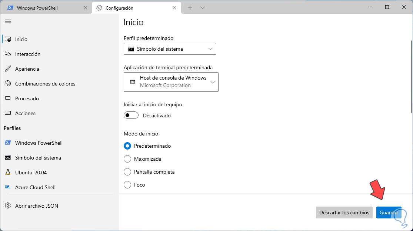Expand the Perfil predeterminado dropdown
The height and width of the screenshot is (231, 413).
[x=170, y=49]
